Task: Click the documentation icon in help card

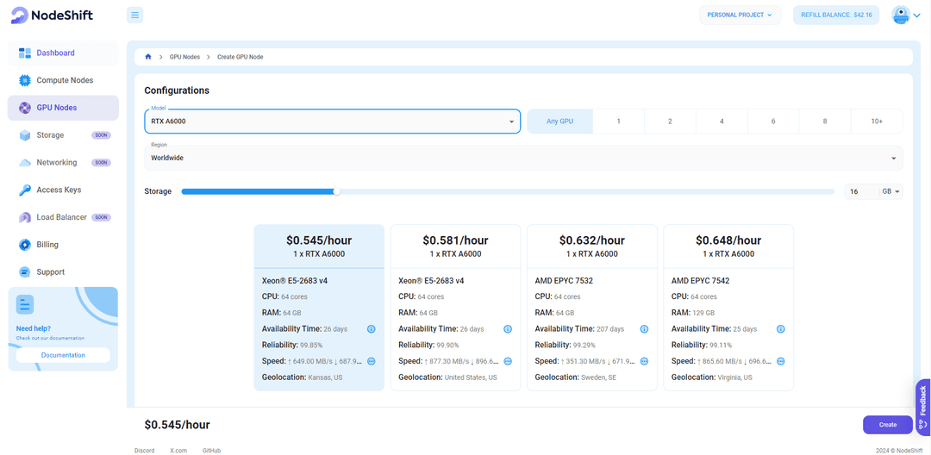Action: click(25, 304)
